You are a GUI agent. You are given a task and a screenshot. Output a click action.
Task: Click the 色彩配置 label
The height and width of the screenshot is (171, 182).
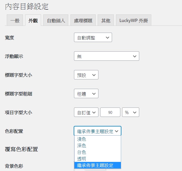(14, 131)
